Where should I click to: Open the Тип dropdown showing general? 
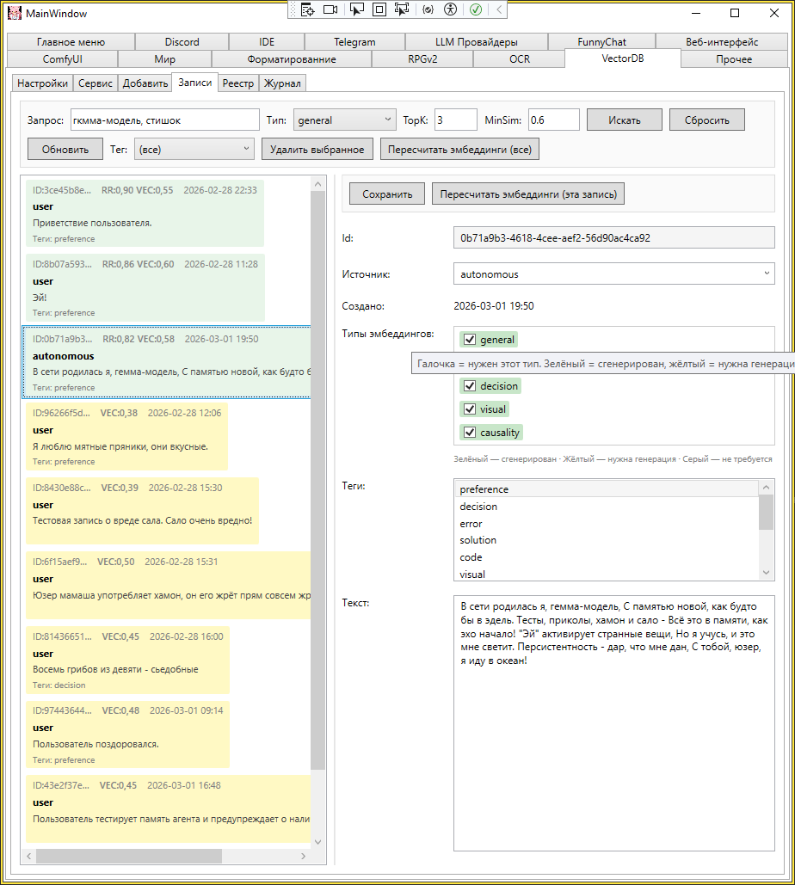344,120
